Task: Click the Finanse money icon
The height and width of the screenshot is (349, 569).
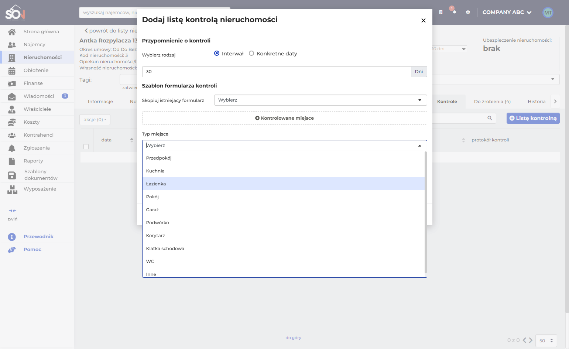Action: click(x=12, y=83)
